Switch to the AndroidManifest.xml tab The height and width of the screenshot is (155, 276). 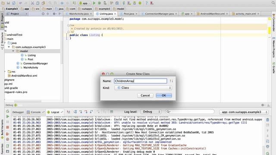(213, 14)
